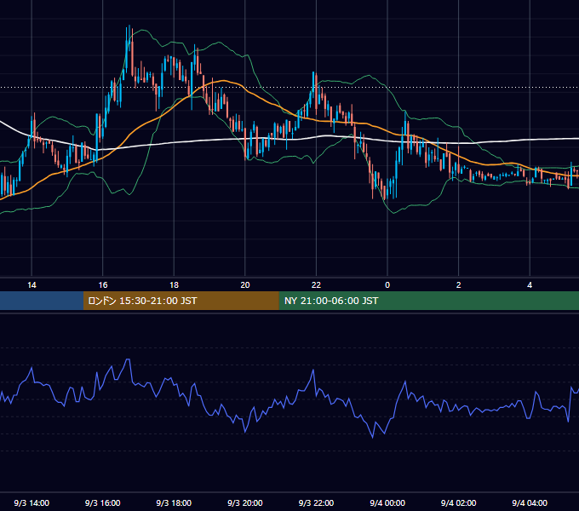
Task: Click the 9/3 14:00 date label
Action: [32, 502]
